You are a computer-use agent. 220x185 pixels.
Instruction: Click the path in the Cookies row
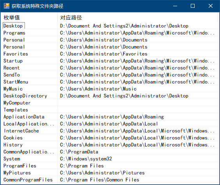137,138
